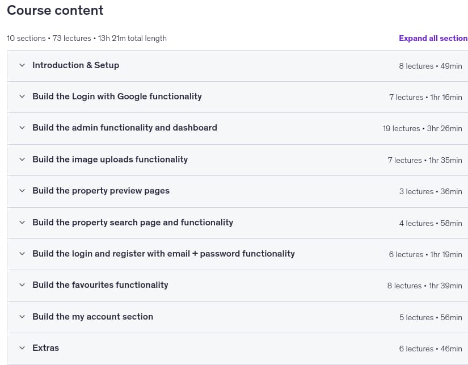Click the 8 lectures • 49min label

(431, 66)
